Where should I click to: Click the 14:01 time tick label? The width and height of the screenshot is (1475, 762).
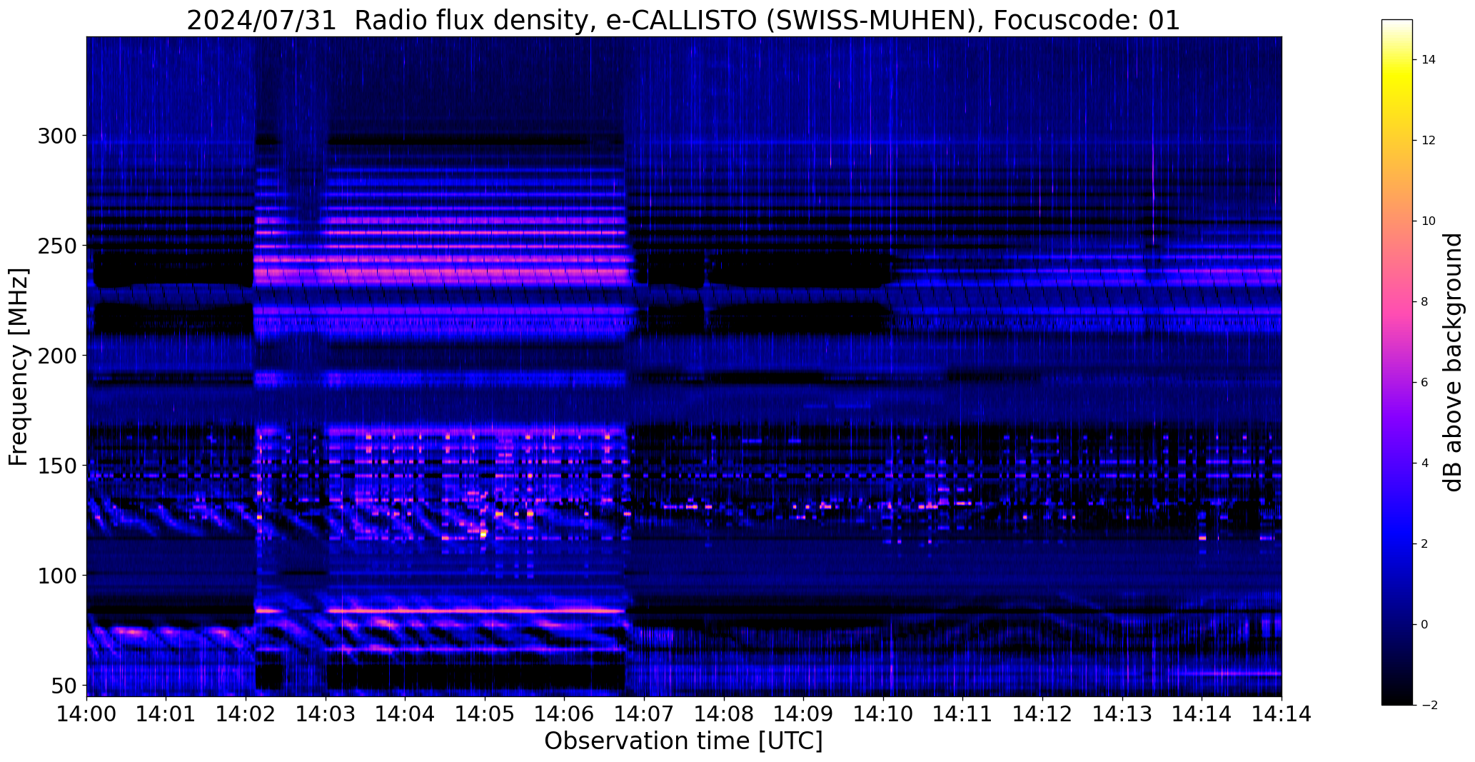(x=166, y=714)
